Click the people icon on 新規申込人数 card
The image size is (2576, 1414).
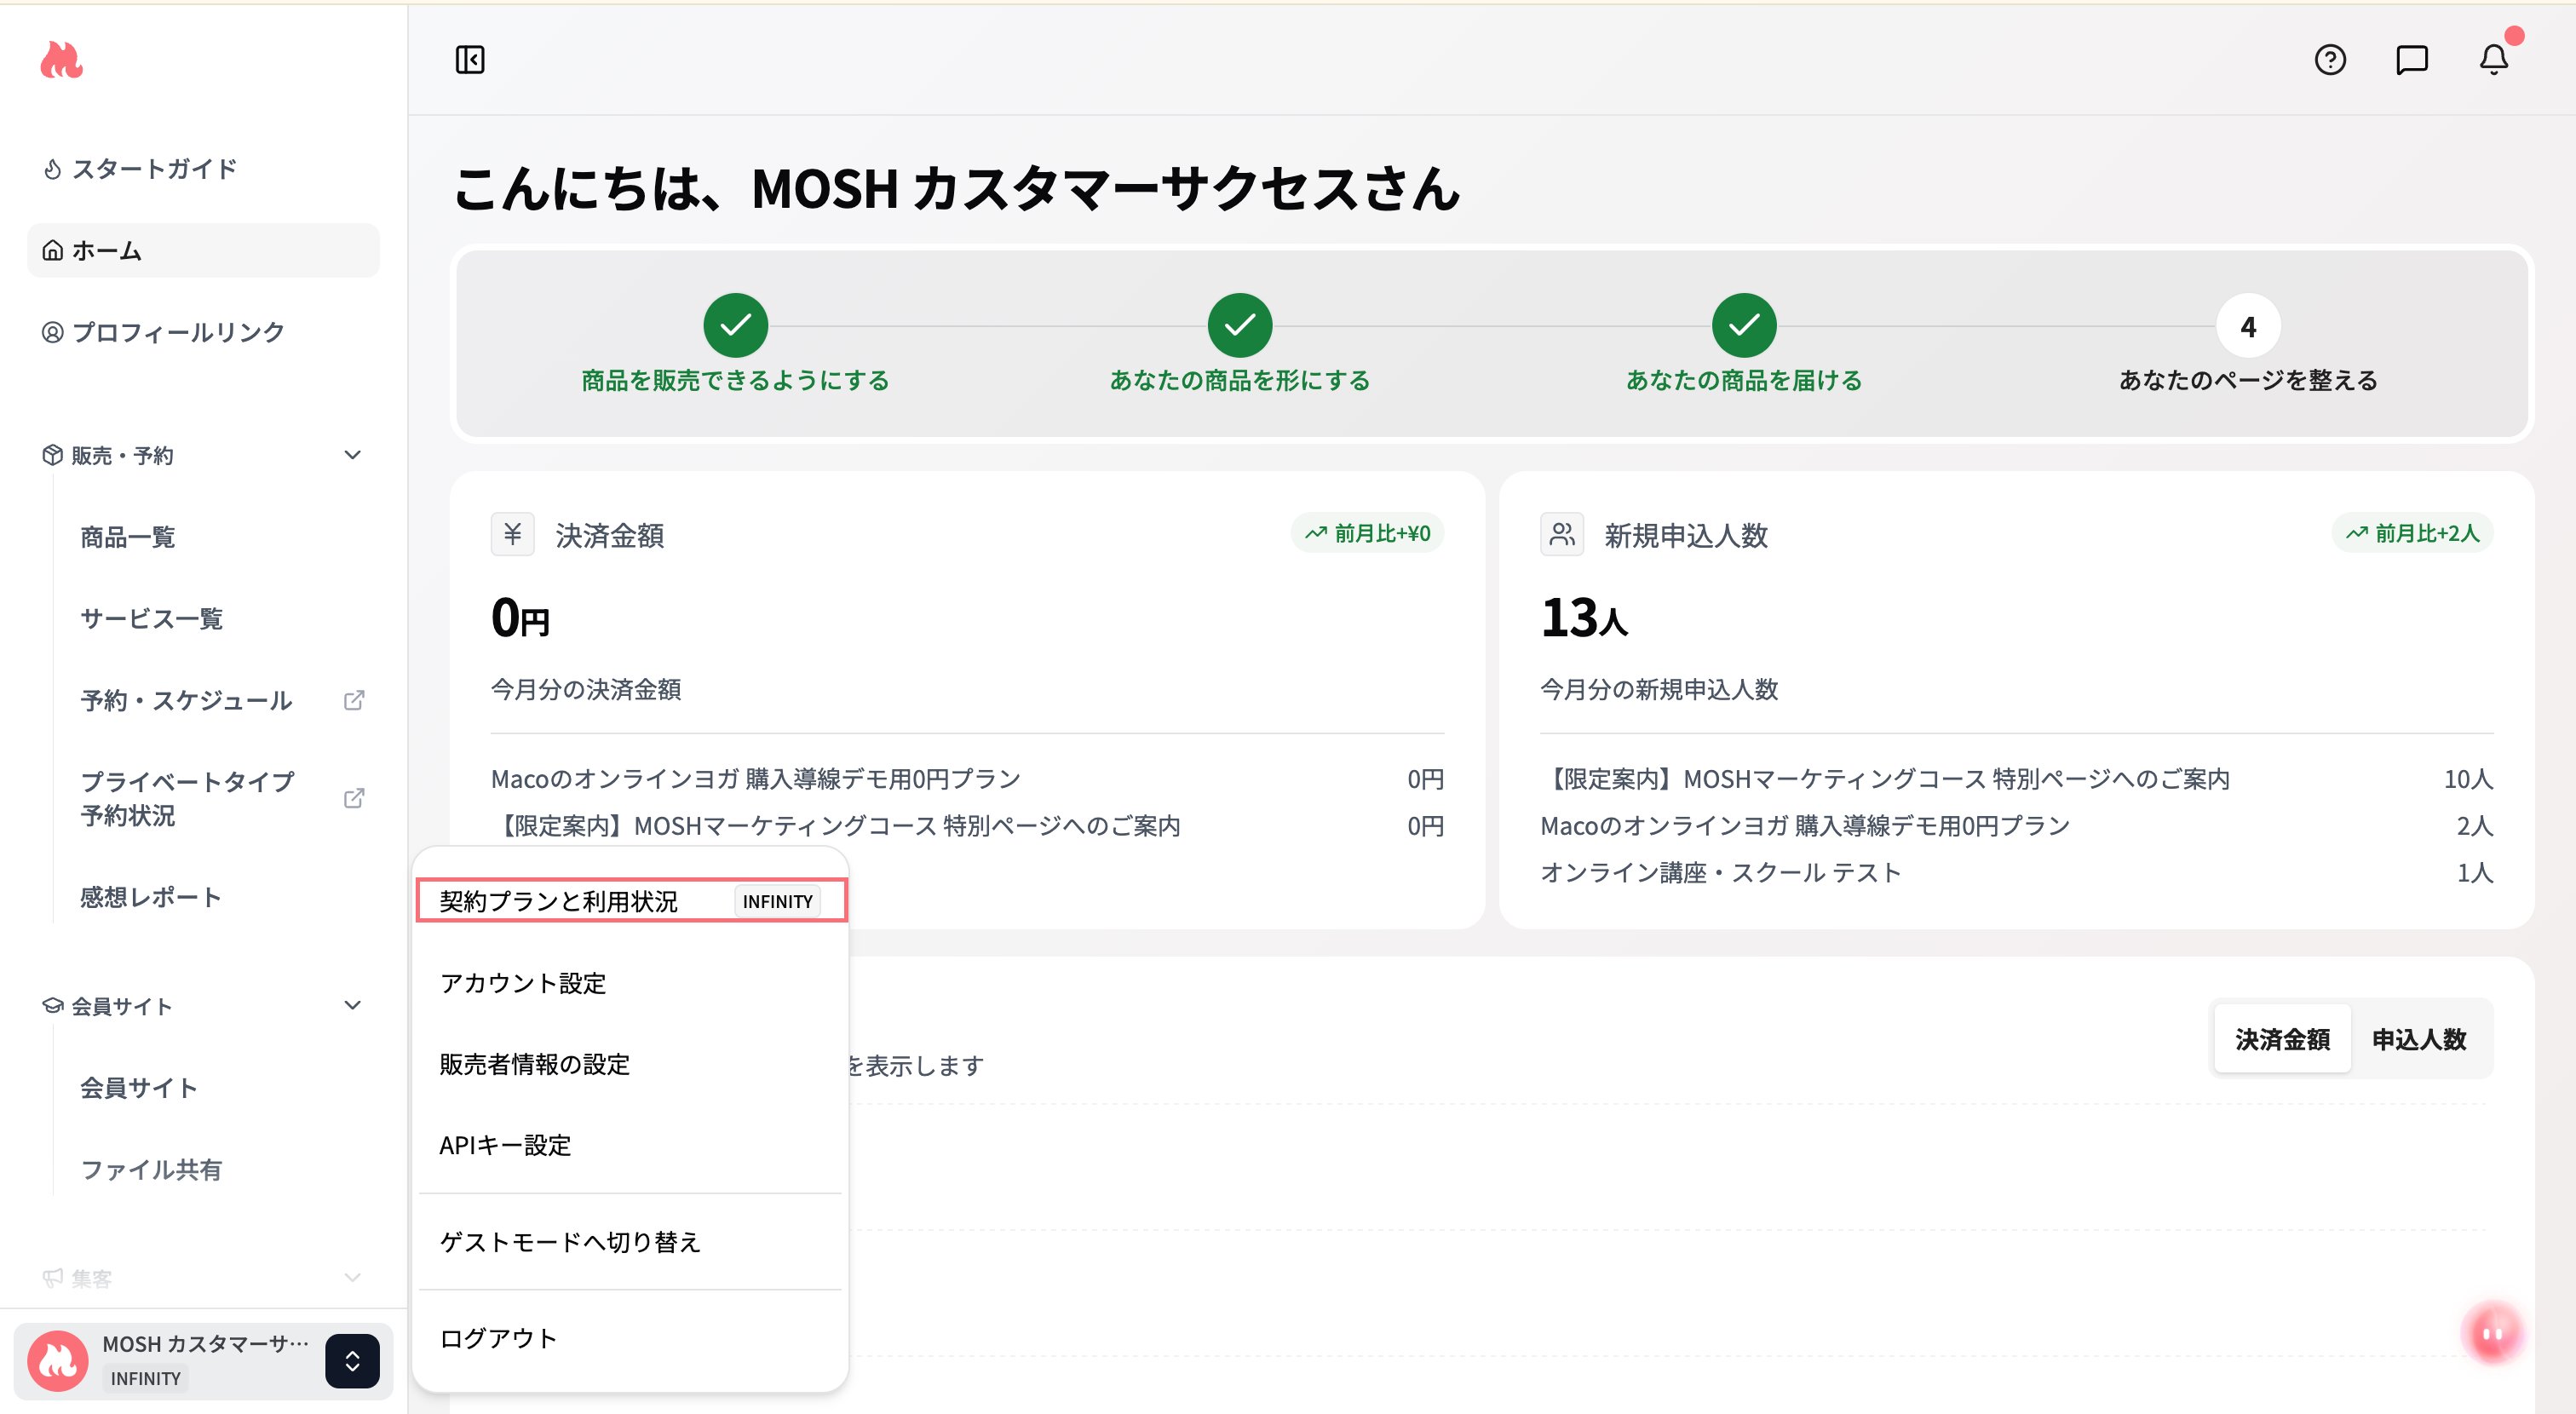(x=1562, y=534)
